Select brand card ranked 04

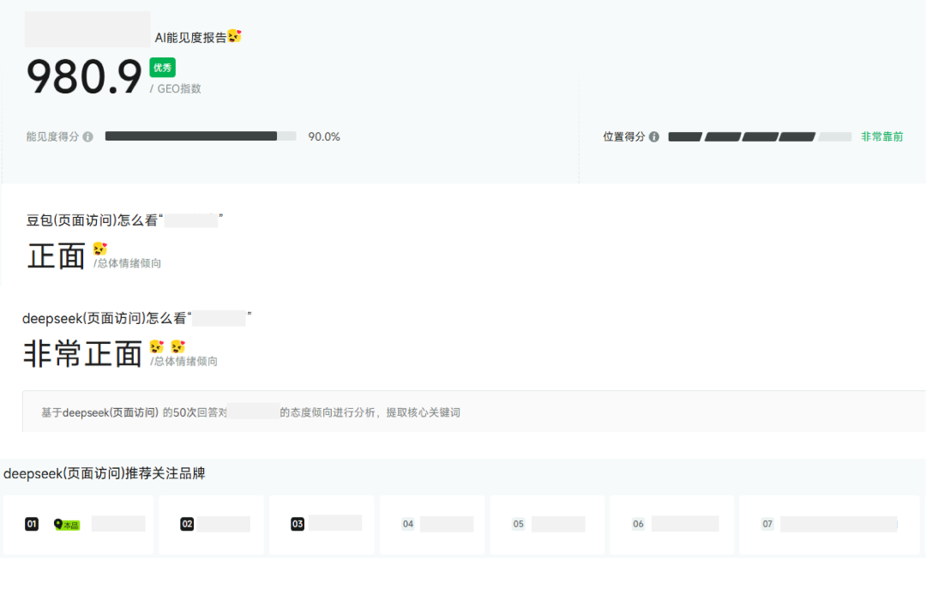pos(432,524)
